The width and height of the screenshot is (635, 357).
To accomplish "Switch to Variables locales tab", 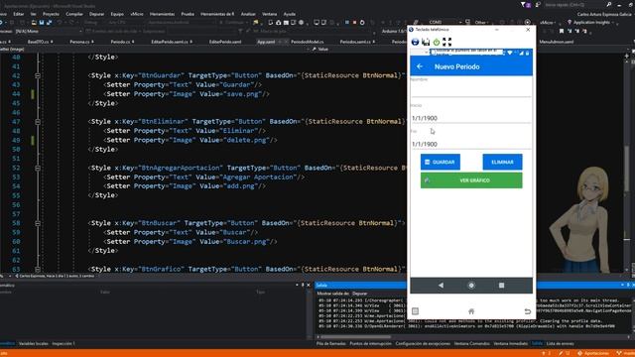I will (x=33, y=344).
